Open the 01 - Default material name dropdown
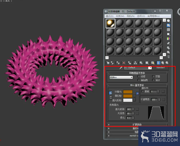180x146 pixels. [150, 68]
